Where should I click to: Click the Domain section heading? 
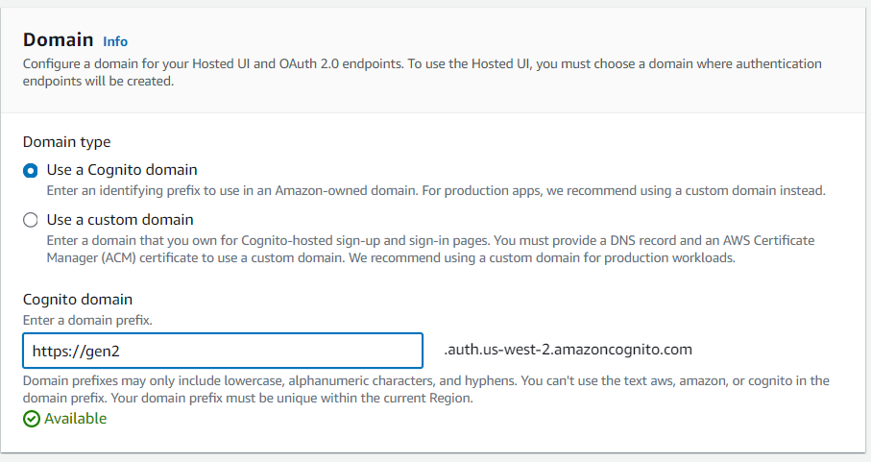pyautogui.click(x=59, y=40)
